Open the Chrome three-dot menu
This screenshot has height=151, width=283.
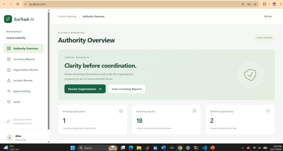click(281, 4)
